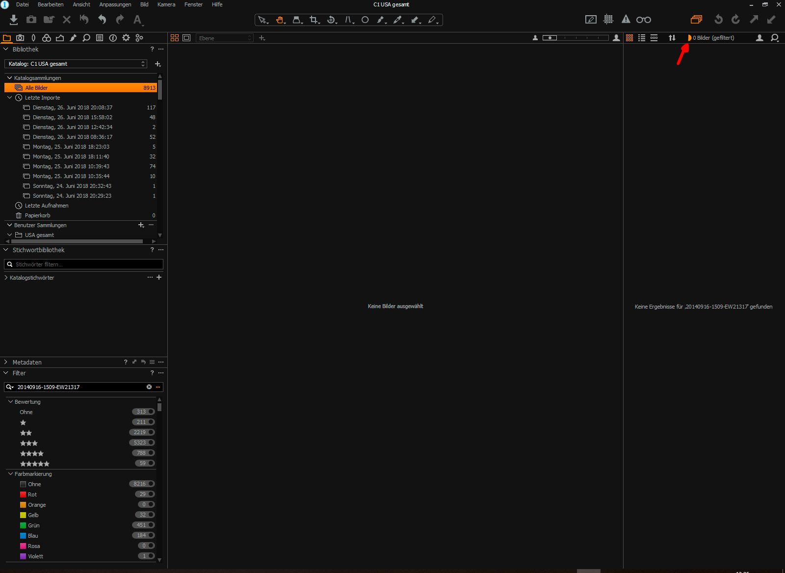Toggle the Blau color filter circle (184)

coord(151,535)
